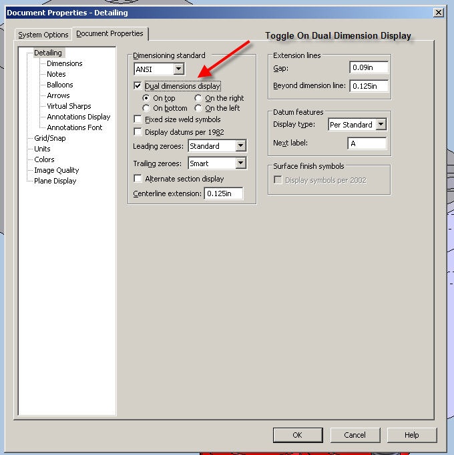The height and width of the screenshot is (455, 454).
Task: Open the Dimensions tree item
Action: (65, 63)
